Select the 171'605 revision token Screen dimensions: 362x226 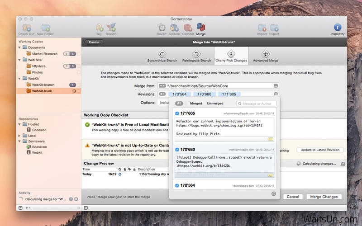(x=229, y=94)
